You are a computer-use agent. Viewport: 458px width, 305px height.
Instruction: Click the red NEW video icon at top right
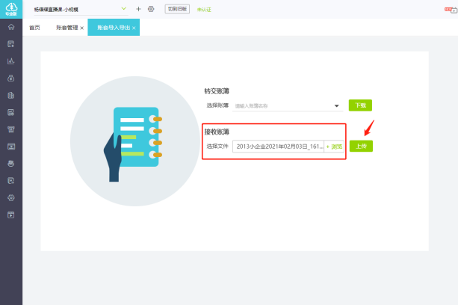point(451,10)
